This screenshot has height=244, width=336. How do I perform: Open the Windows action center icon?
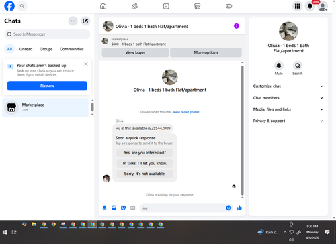(x=327, y=232)
